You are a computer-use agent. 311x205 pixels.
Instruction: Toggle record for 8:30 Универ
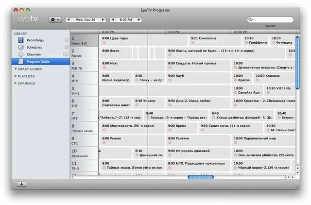pos(137,105)
